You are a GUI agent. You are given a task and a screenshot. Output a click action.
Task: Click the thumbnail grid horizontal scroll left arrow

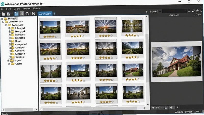click(41, 109)
